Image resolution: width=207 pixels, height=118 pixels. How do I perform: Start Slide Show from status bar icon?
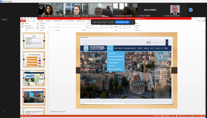tap(184, 116)
